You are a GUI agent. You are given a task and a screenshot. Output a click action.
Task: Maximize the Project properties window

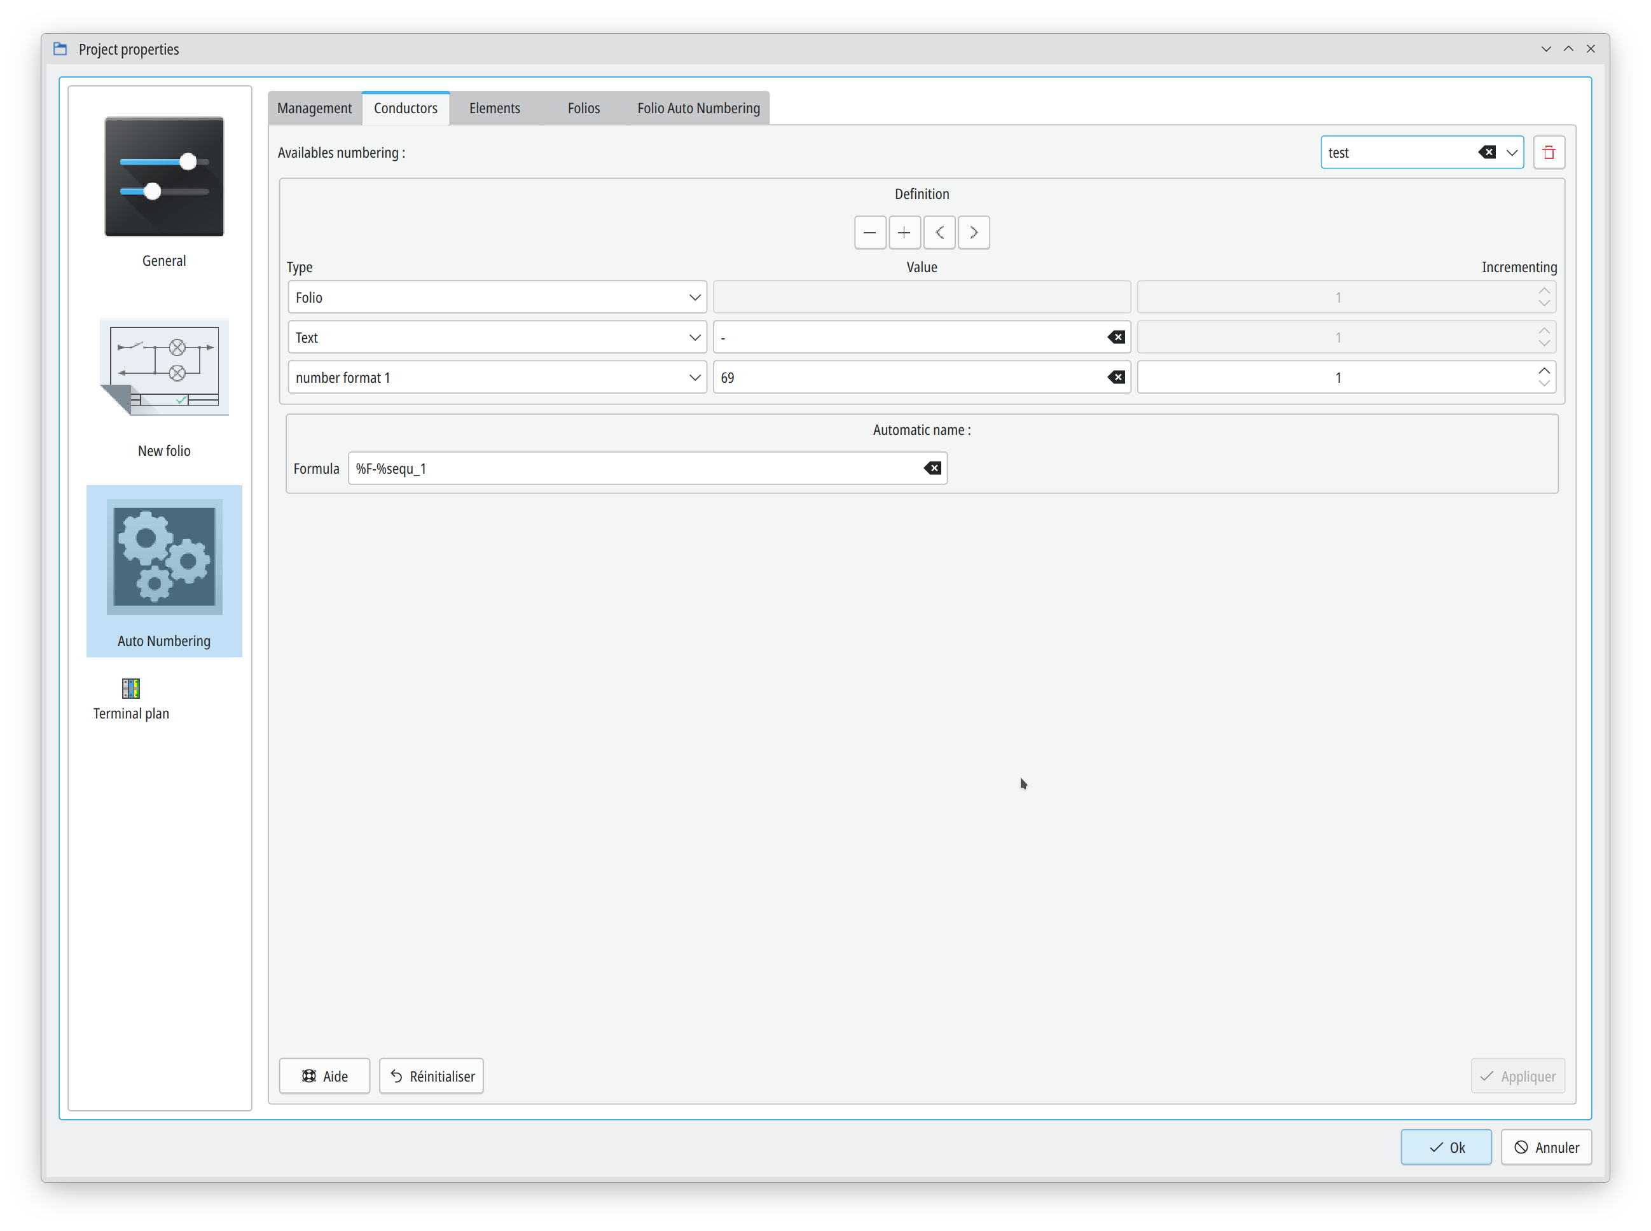tap(1568, 49)
